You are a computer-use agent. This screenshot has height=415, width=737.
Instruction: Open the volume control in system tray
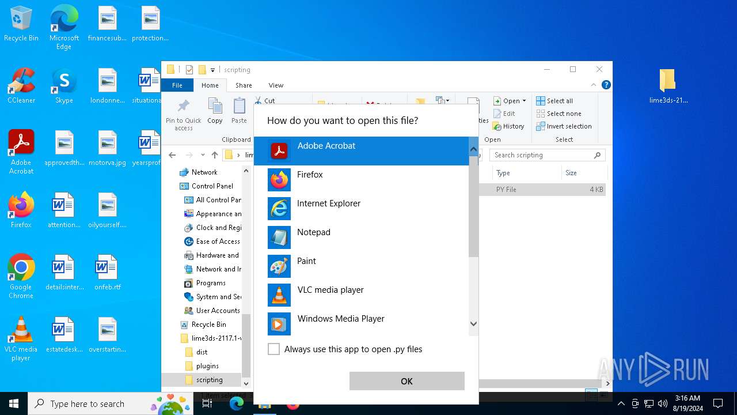(663, 403)
